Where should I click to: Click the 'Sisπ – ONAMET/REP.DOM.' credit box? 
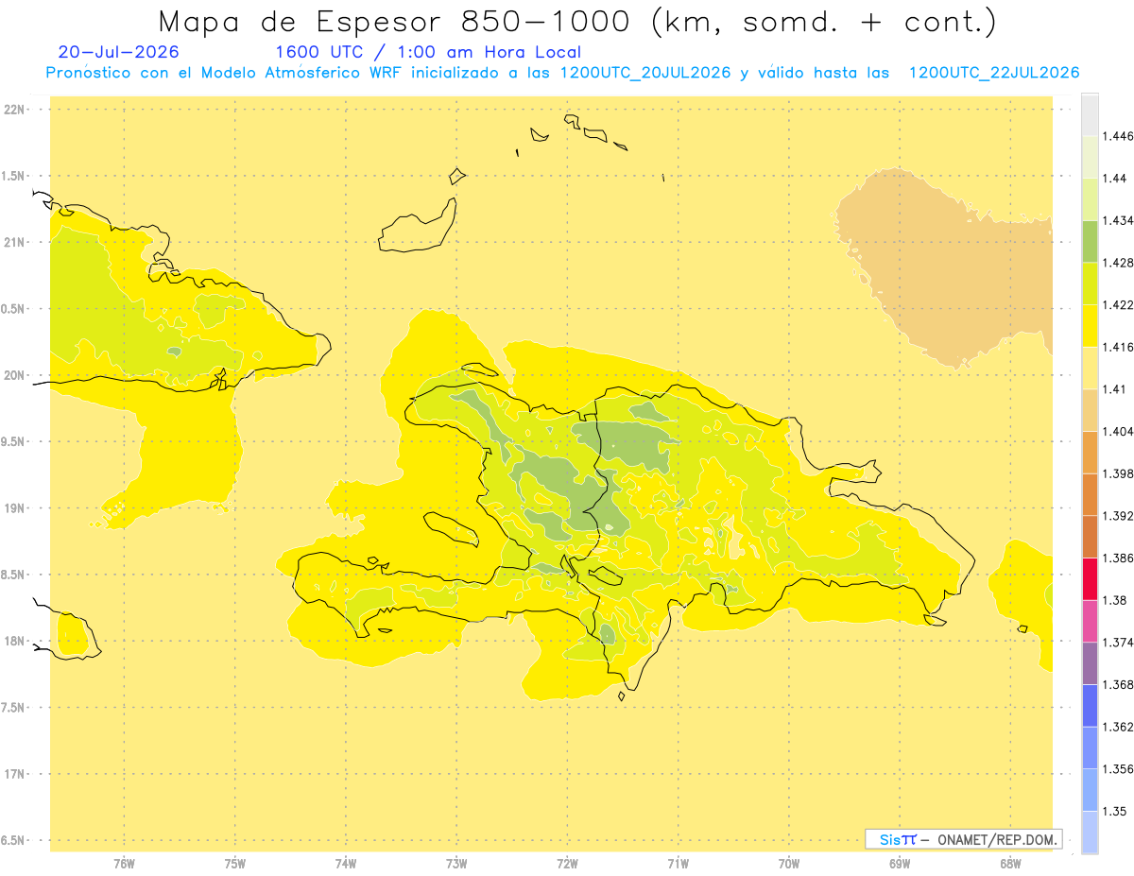point(964,839)
